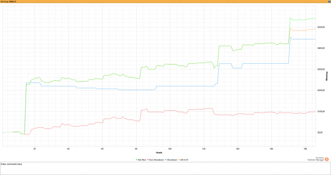Click the 'Hands' x-axis label
Screen dimensions: 331x175
pyautogui.click(x=159, y=152)
